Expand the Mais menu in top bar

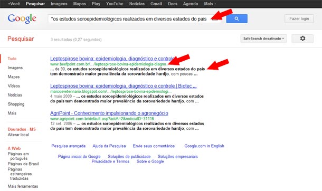click(x=210, y=4)
